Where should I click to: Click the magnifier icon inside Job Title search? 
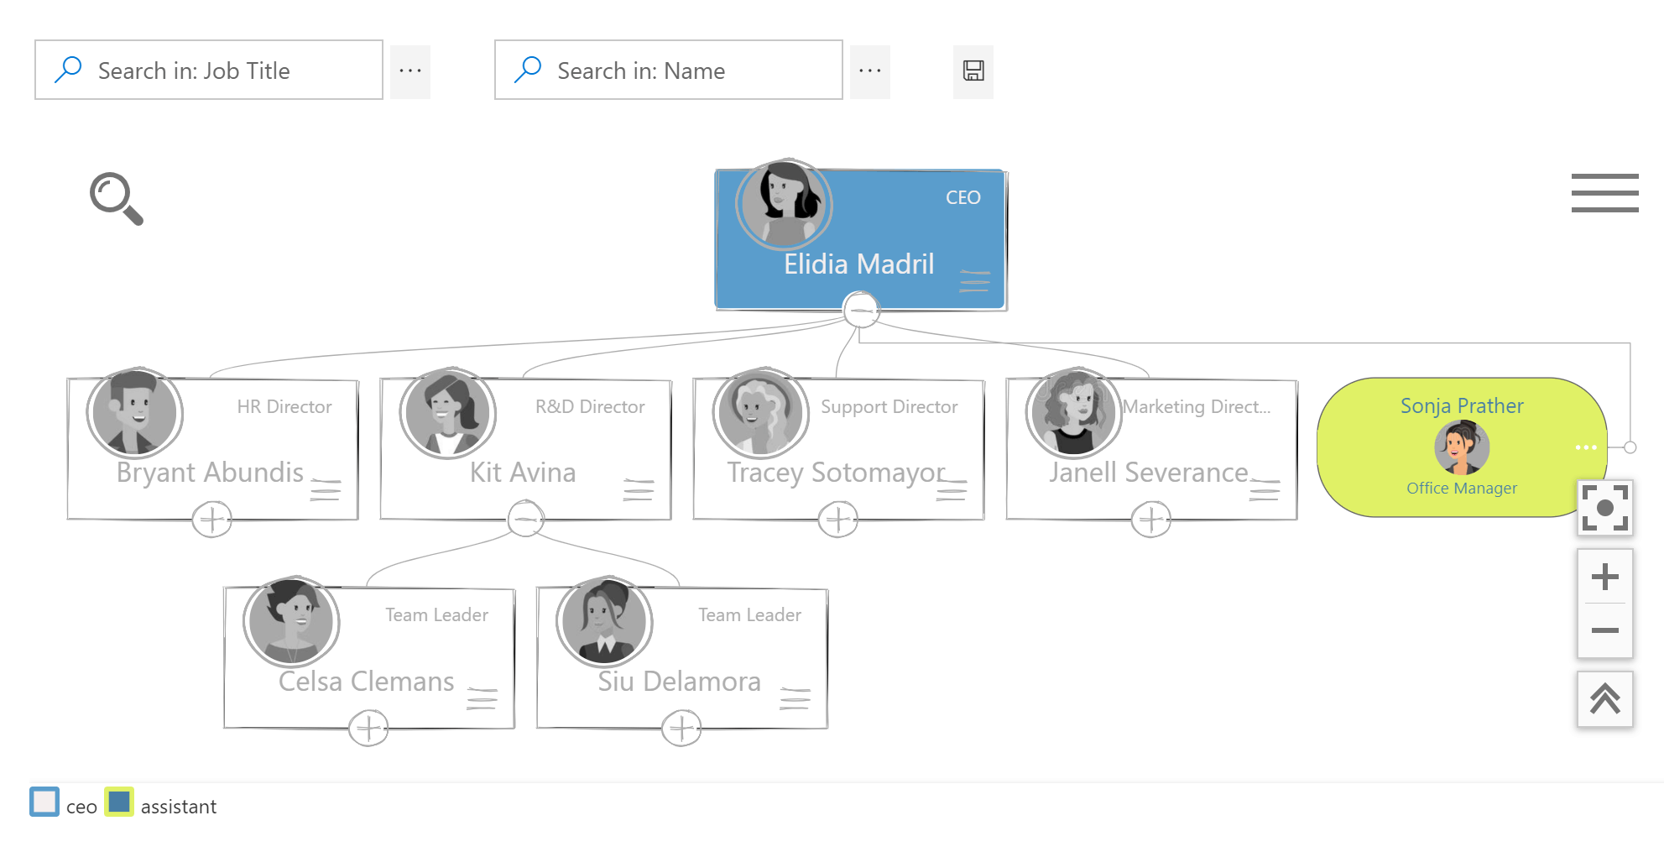coord(69,70)
